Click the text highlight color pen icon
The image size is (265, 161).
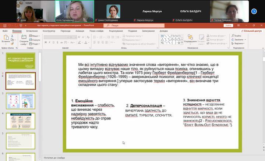pyautogui.click(x=79, y=42)
